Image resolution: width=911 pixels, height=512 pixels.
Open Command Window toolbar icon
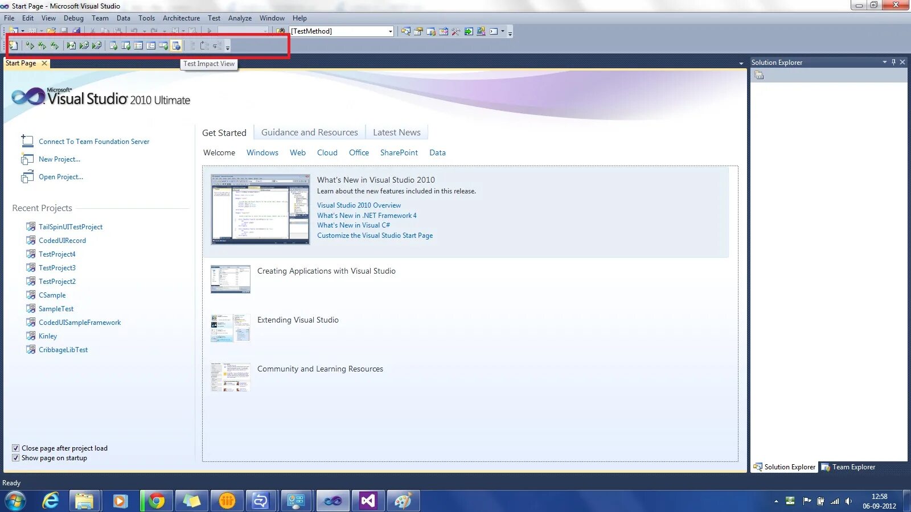click(494, 31)
